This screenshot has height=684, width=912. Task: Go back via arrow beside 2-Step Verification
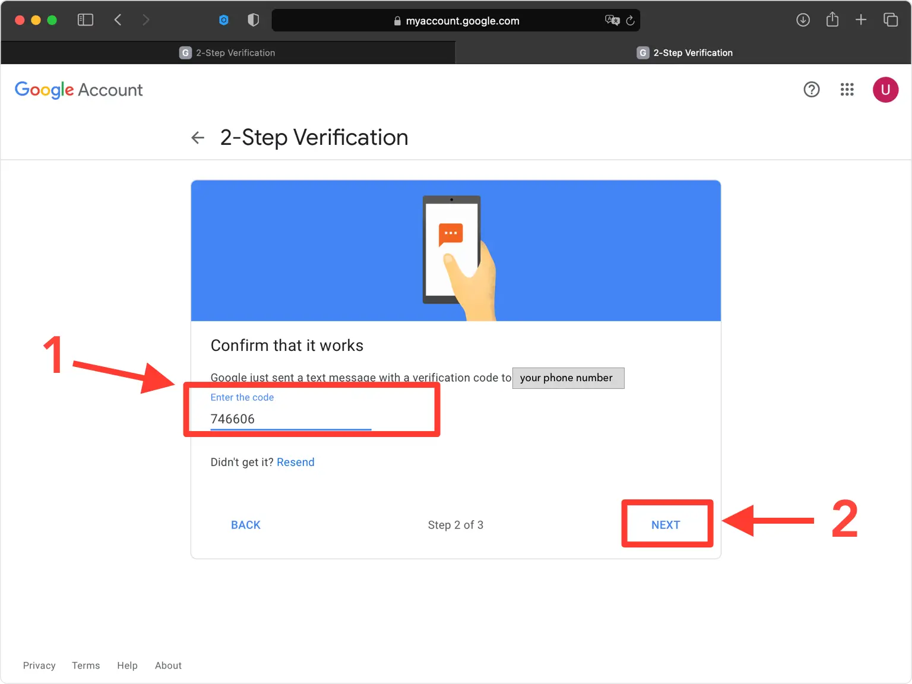point(198,138)
